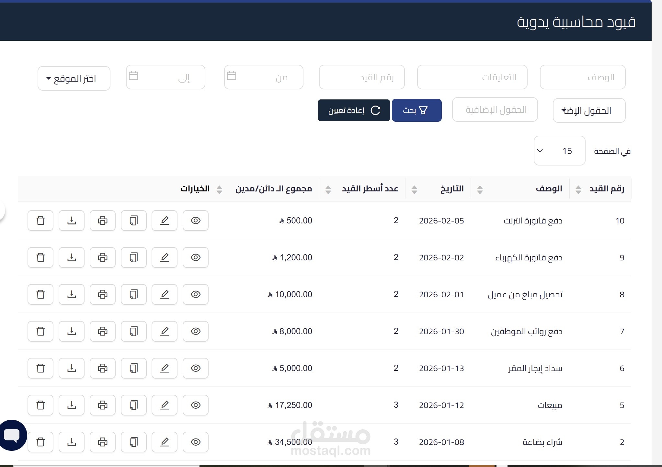Image resolution: width=662 pixels, height=467 pixels.
Task: Select description سداد إيجار المقر
Action: (x=535, y=369)
